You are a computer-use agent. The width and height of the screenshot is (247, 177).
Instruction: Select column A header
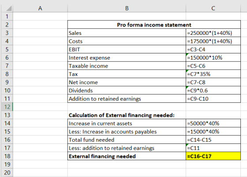pyautogui.click(x=40, y=8)
